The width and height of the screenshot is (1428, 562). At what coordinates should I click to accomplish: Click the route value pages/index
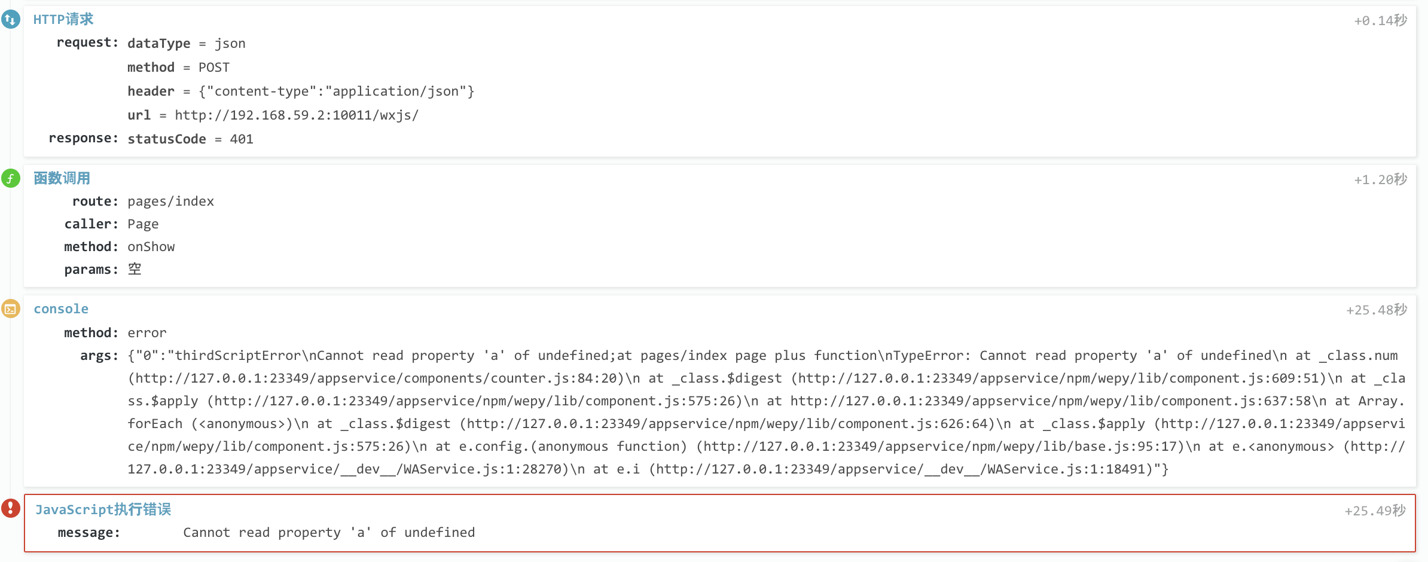(170, 201)
